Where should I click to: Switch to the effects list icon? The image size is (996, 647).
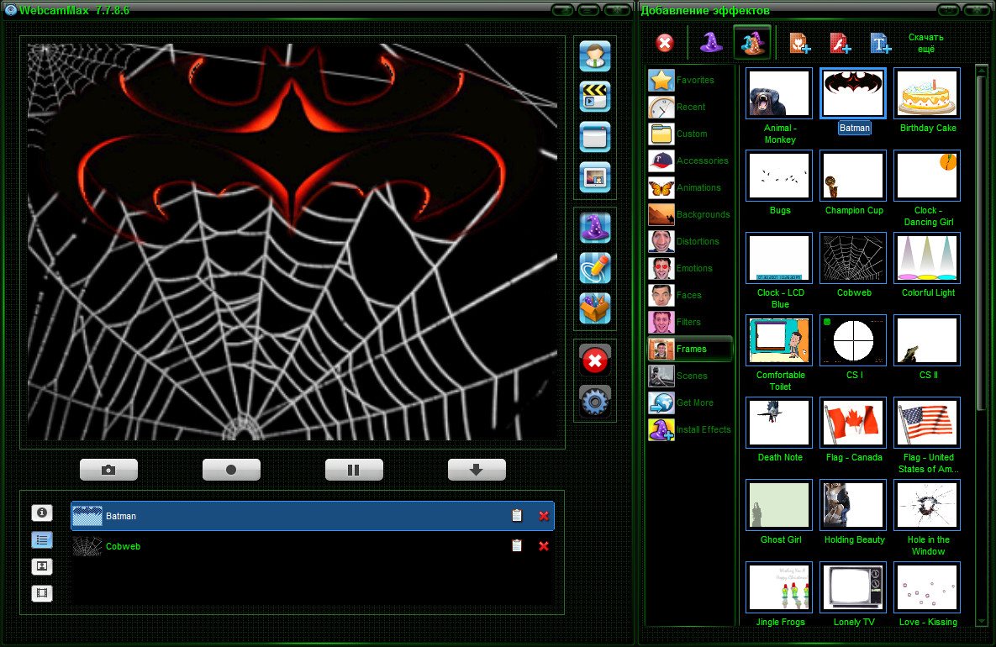42,539
